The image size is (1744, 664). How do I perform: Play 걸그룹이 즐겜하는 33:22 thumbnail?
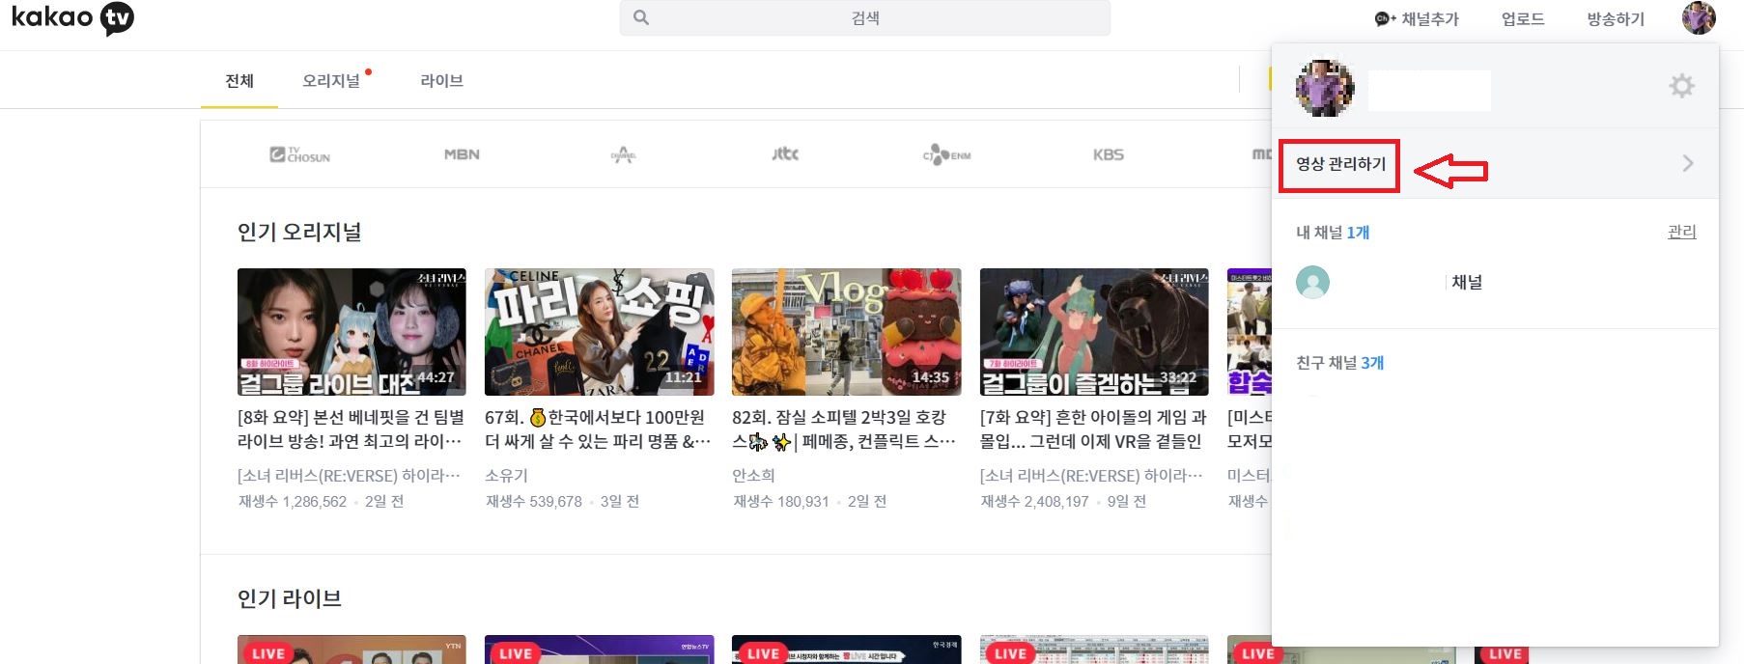[1094, 332]
